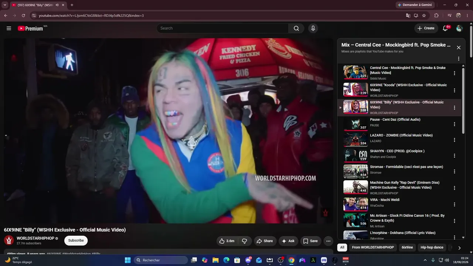Click the video player to pause
The image size is (473, 266).
click(169, 131)
